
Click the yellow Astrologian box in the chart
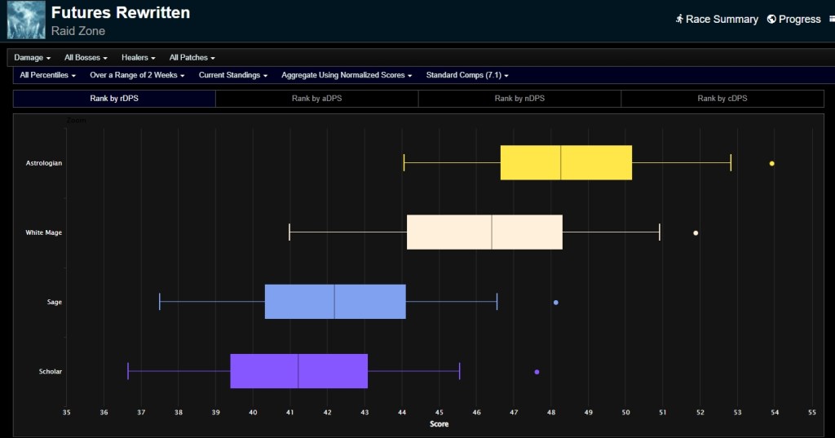[x=566, y=163]
